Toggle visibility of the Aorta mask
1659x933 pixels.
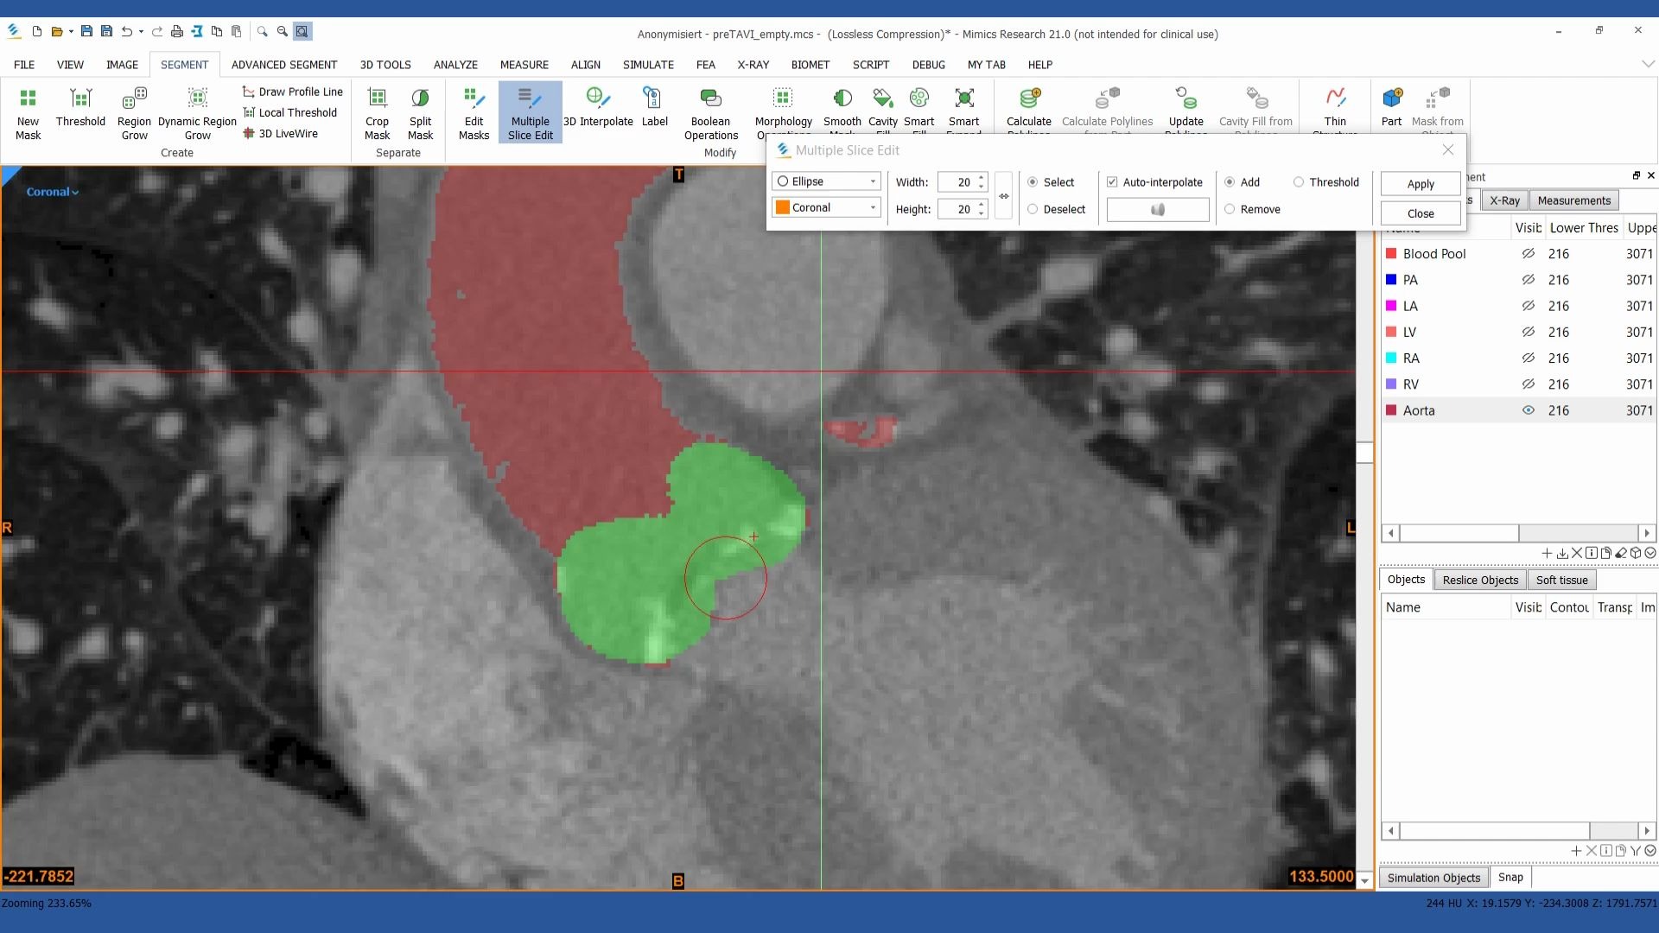coord(1528,410)
